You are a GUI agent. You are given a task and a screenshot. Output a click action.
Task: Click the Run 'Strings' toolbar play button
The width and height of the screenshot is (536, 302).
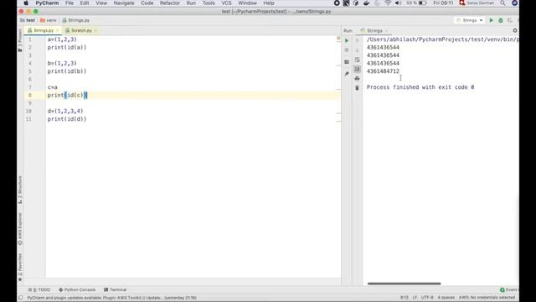click(x=492, y=20)
